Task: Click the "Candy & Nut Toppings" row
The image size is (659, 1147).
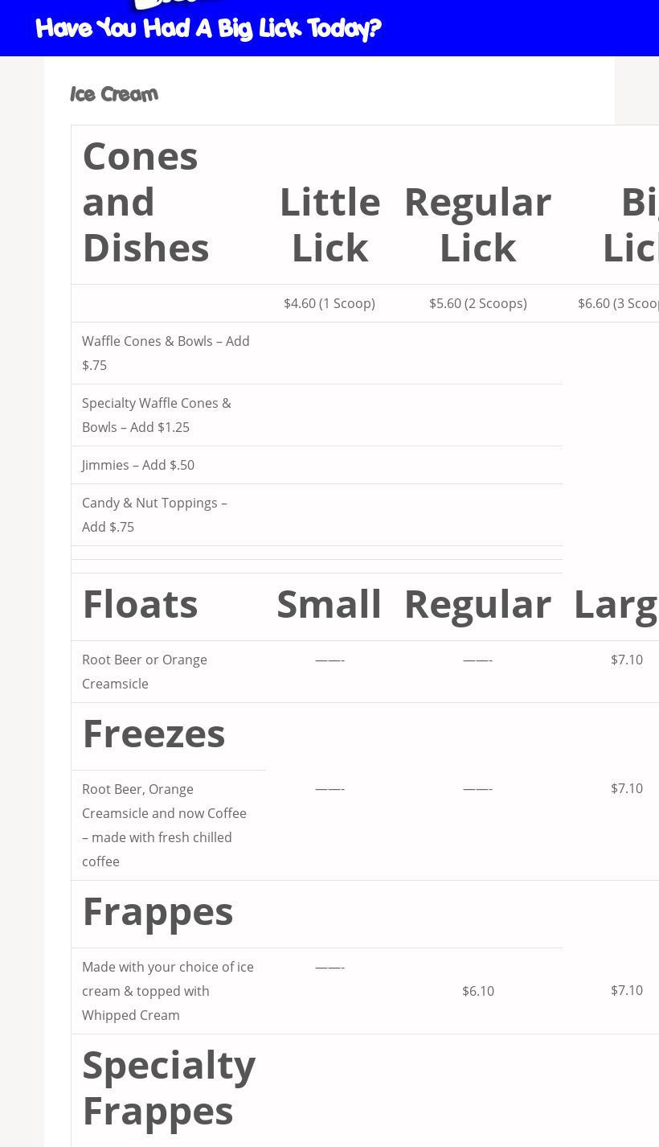Action: coord(154,515)
